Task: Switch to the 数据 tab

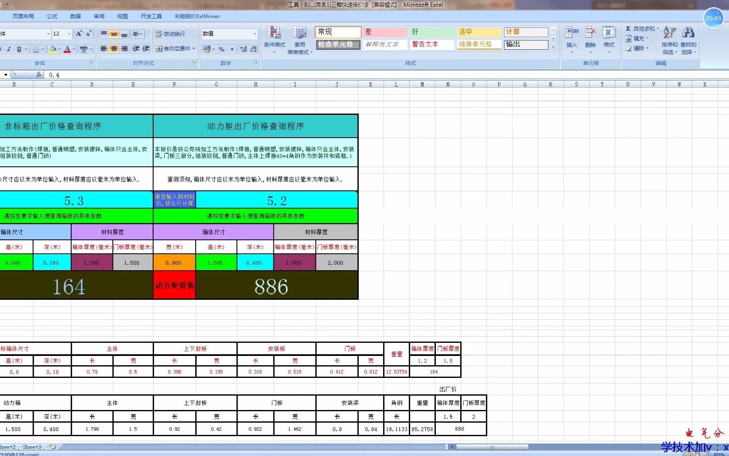Action: tap(76, 16)
